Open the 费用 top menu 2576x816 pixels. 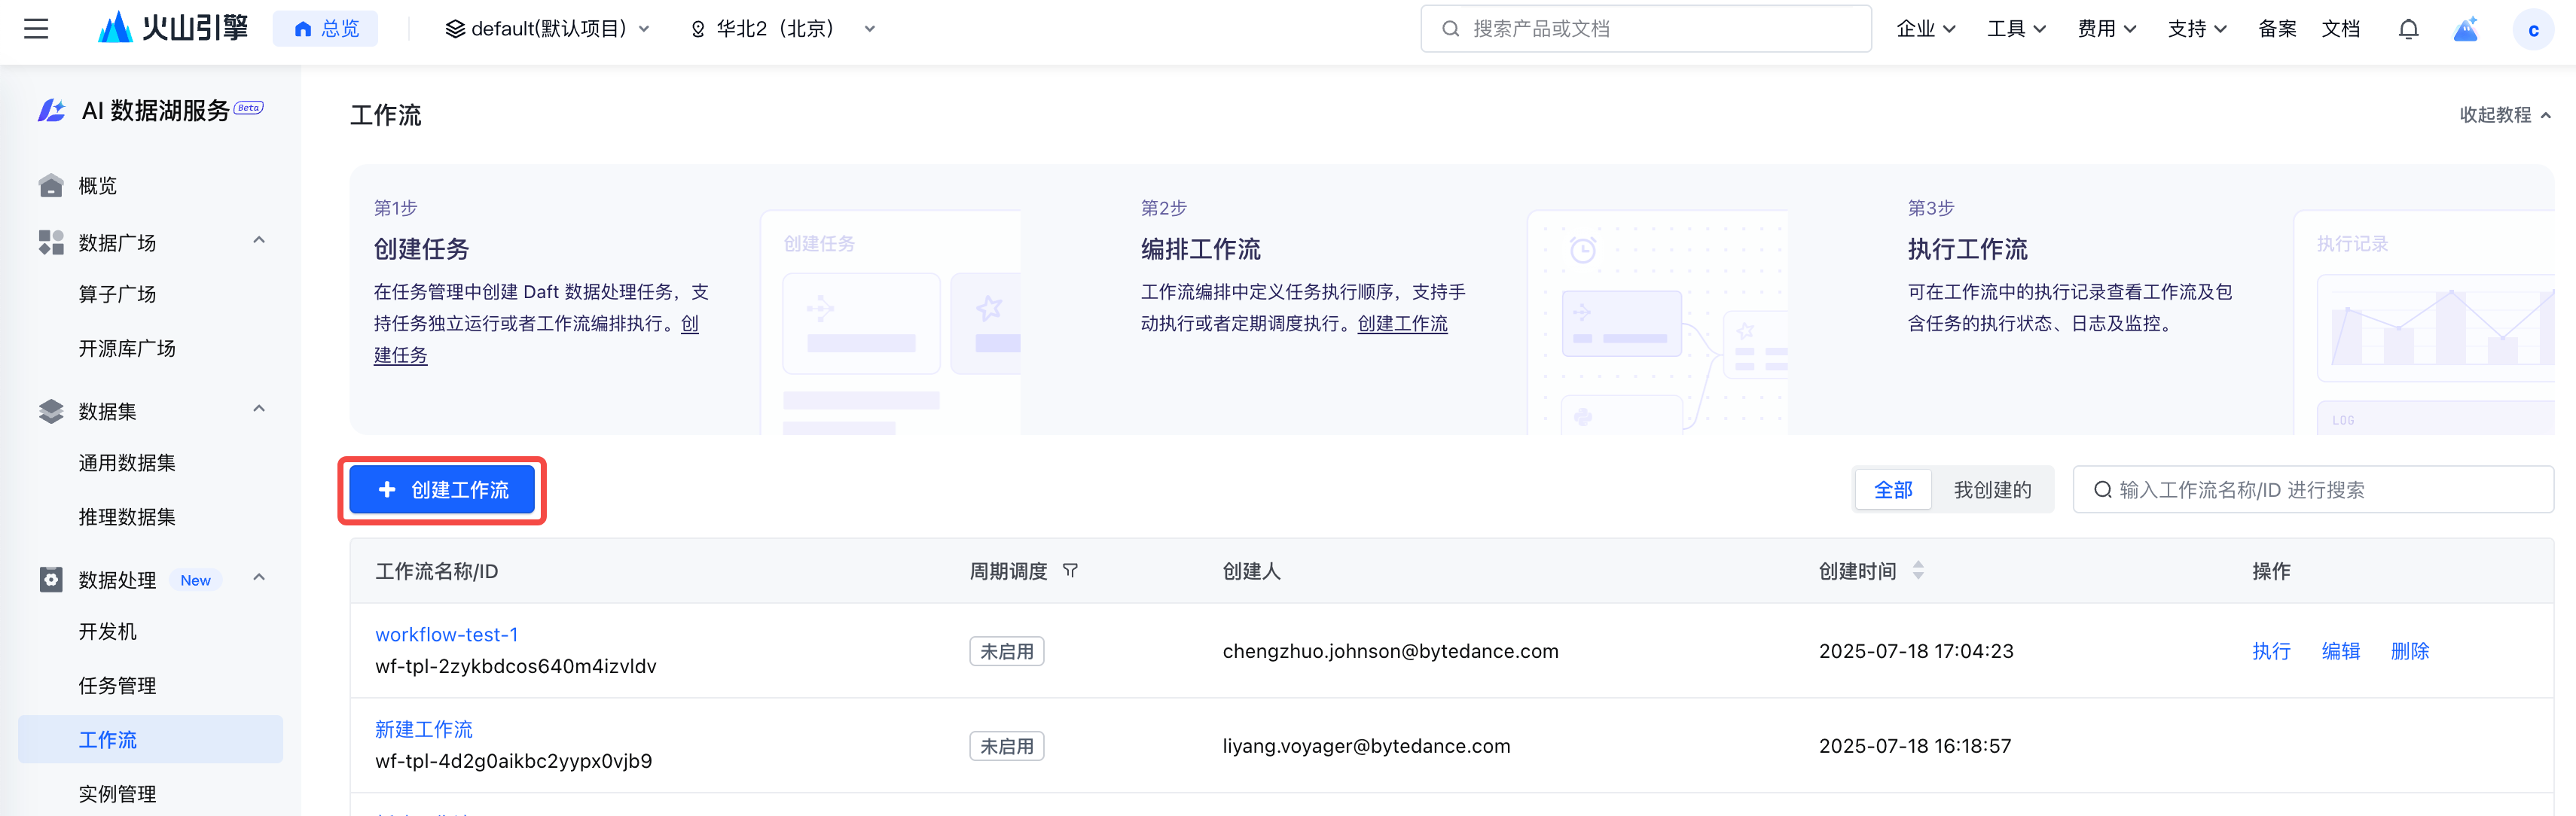2106,29
